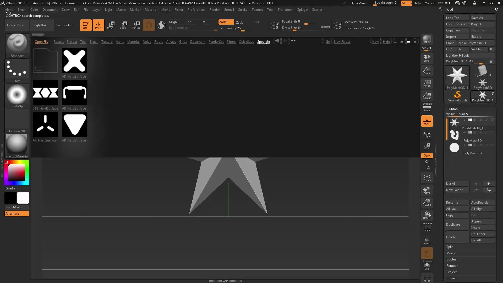Switch to the Alpha lightbox tab

pos(120,42)
